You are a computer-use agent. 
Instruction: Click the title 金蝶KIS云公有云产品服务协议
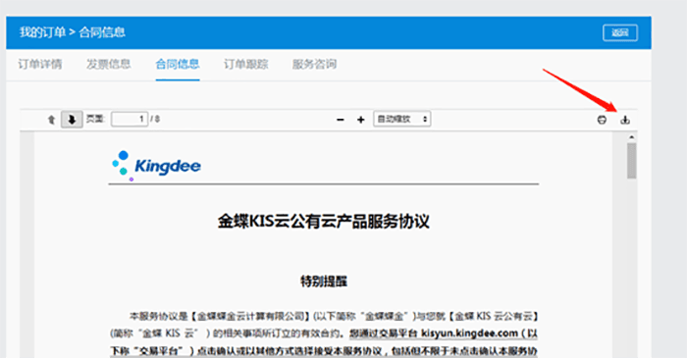coord(323,222)
